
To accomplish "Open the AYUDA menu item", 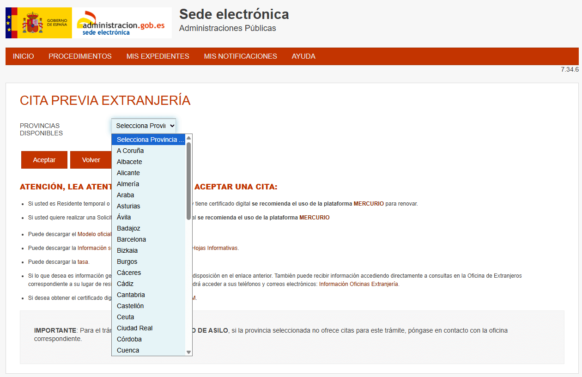I will click(x=303, y=56).
